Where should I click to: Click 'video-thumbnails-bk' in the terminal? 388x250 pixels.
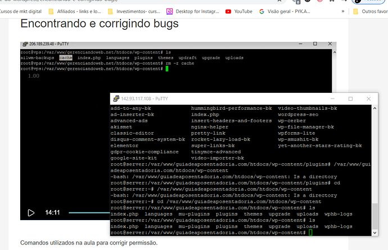pyautogui.click(x=308, y=108)
